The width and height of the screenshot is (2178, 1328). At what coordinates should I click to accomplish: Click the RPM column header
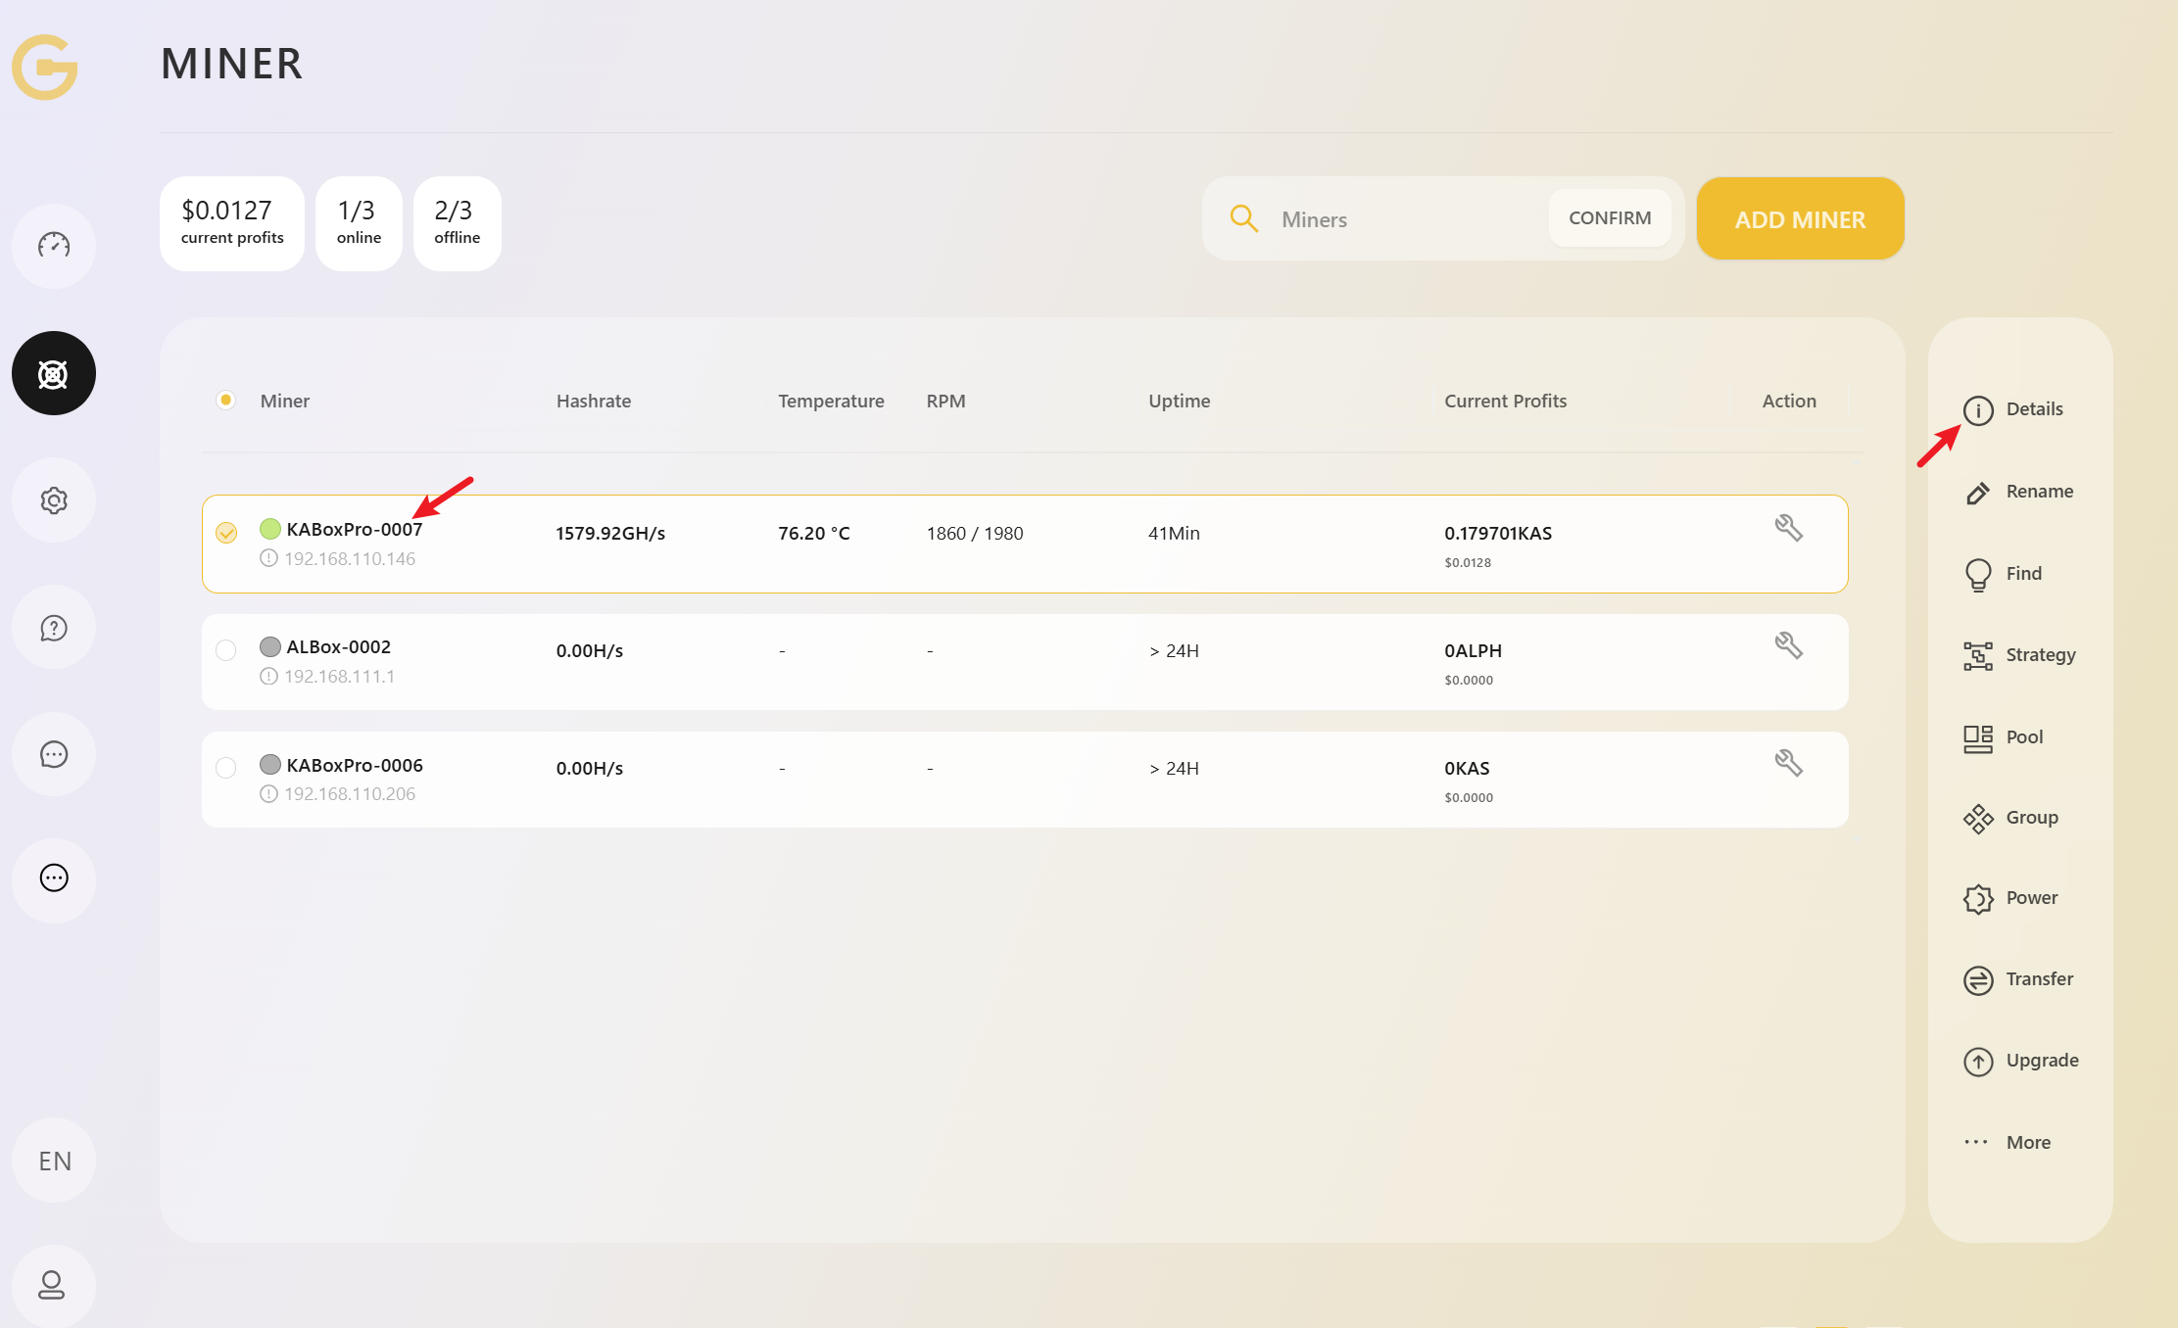[946, 401]
